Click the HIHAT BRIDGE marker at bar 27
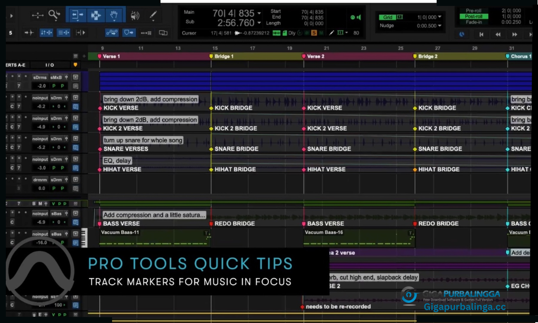The height and width of the screenshot is (323, 538). click(x=436, y=170)
